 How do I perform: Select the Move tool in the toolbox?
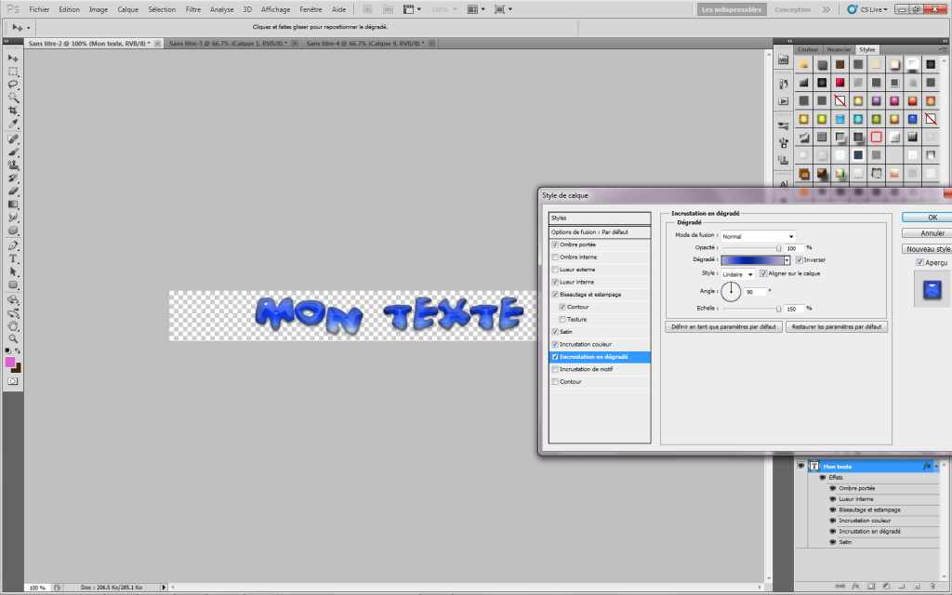coord(13,59)
